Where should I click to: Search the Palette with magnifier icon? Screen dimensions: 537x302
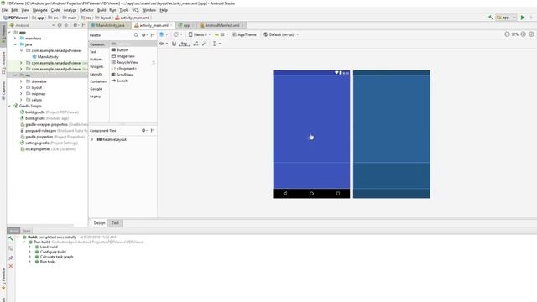136,35
